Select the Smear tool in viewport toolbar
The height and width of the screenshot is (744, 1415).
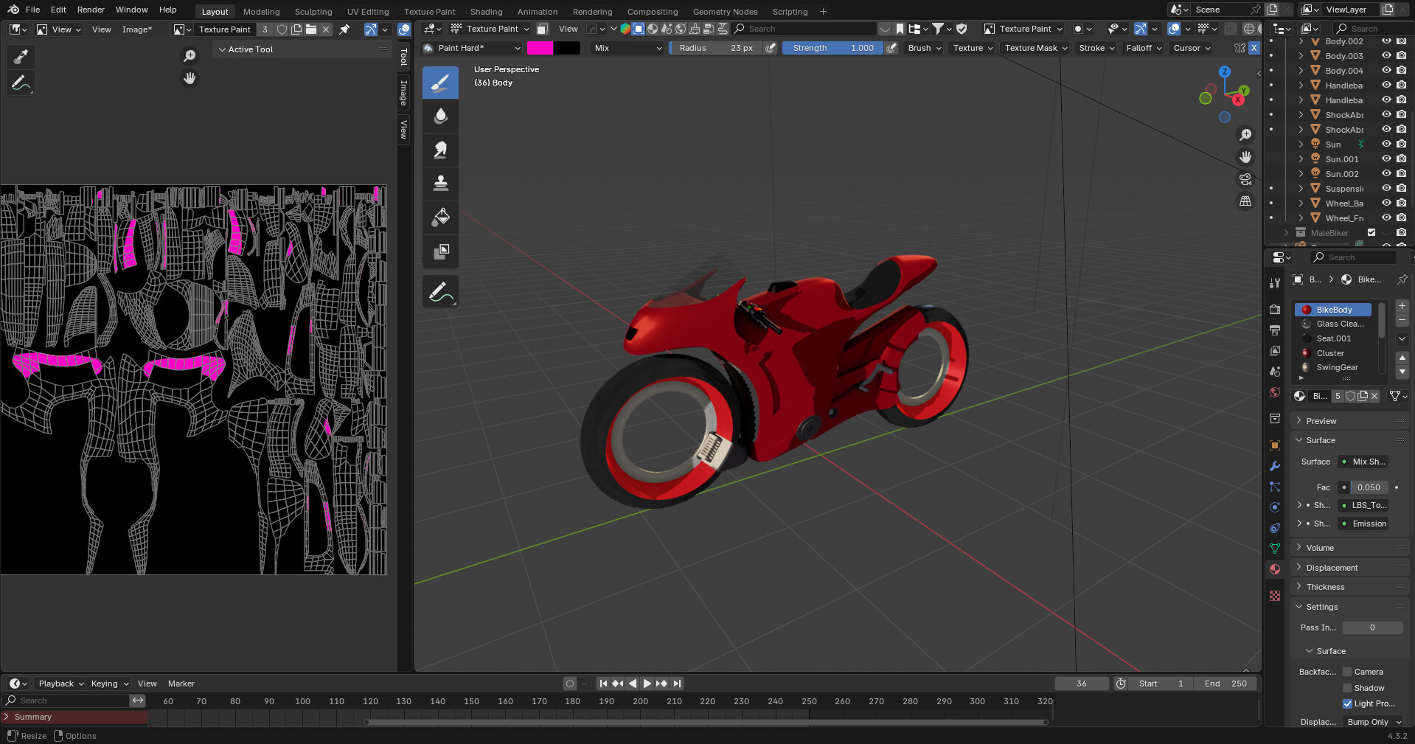[x=440, y=150]
